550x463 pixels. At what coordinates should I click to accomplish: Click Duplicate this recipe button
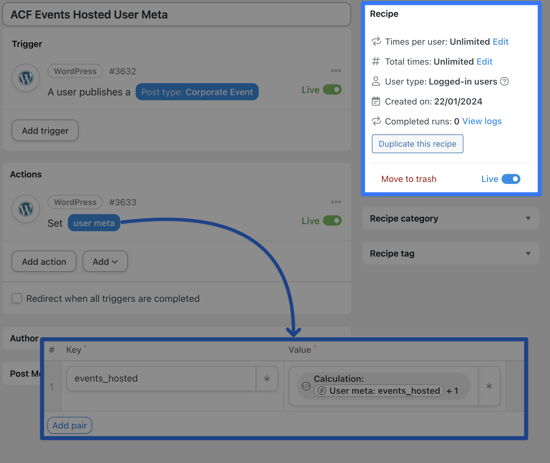417,144
